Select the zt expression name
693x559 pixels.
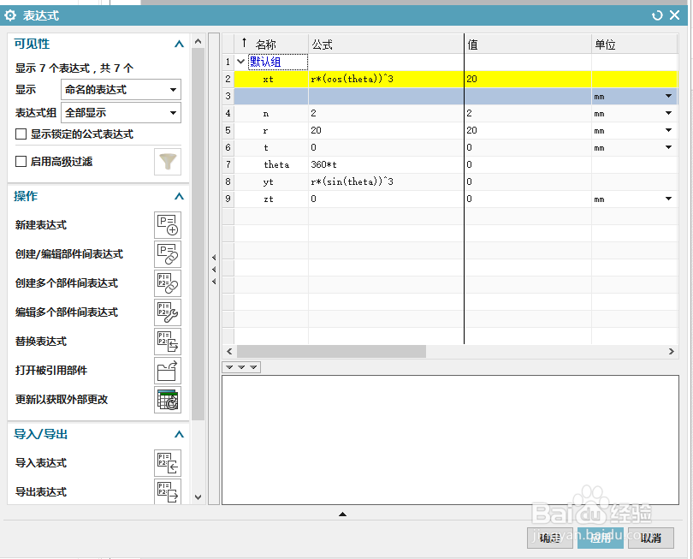click(269, 199)
